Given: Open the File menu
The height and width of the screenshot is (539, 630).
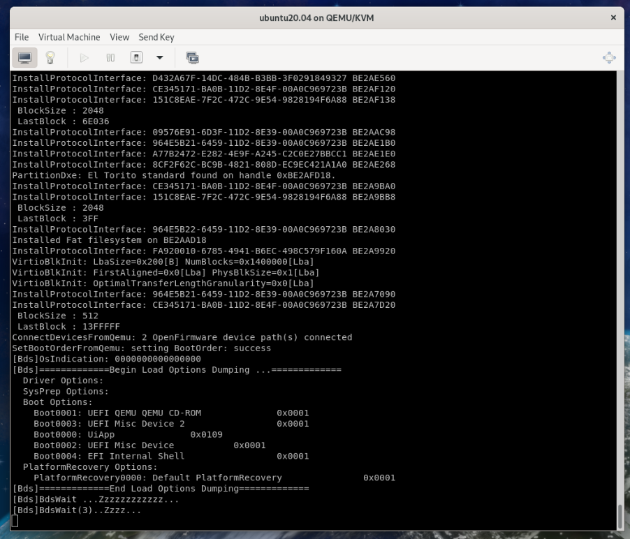Looking at the screenshot, I should (x=22, y=37).
